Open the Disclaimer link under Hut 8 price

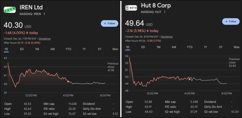167,37
